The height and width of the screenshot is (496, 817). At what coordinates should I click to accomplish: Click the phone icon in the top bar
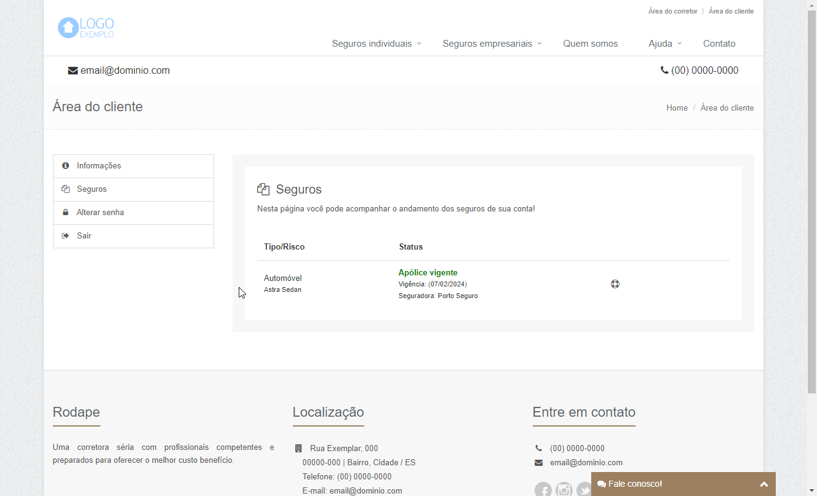664,71
